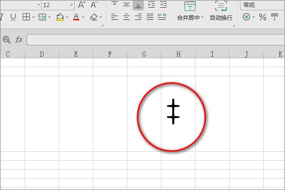Apply cell borders with the border icon
The height and width of the screenshot is (190, 285).
[x=26, y=17]
